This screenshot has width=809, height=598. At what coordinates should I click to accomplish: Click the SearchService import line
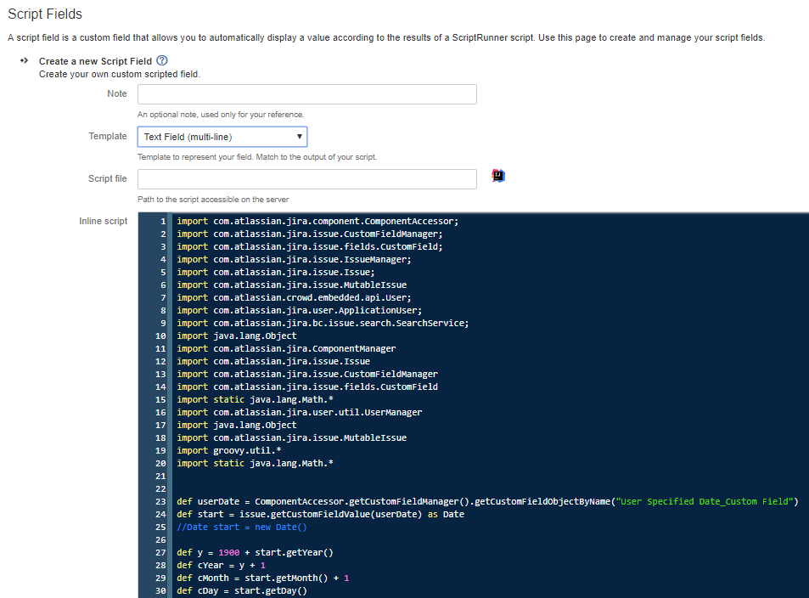[323, 324]
